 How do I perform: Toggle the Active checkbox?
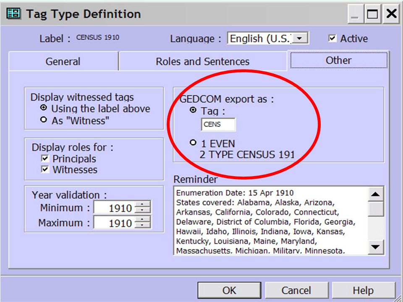[x=332, y=39]
